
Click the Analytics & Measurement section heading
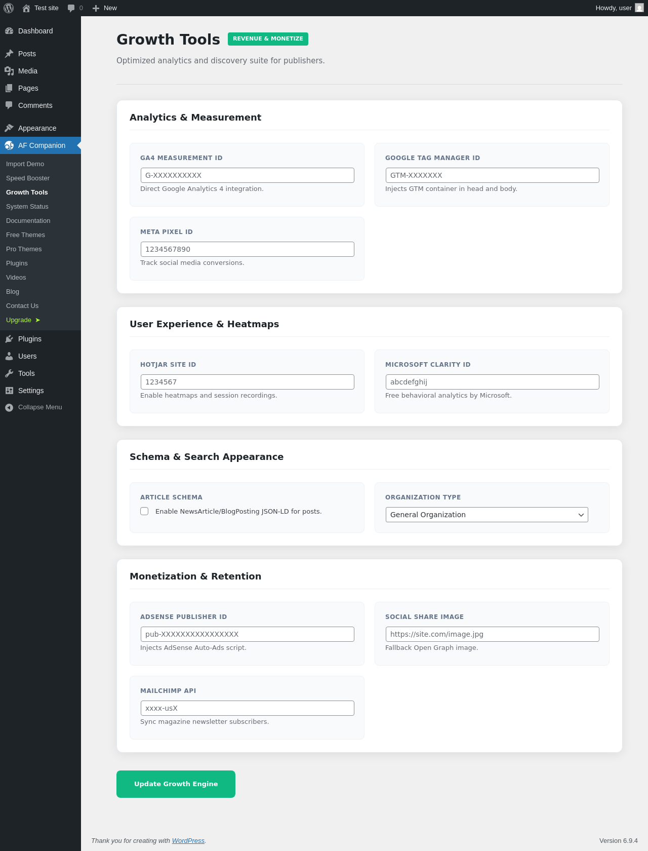pyautogui.click(x=195, y=118)
